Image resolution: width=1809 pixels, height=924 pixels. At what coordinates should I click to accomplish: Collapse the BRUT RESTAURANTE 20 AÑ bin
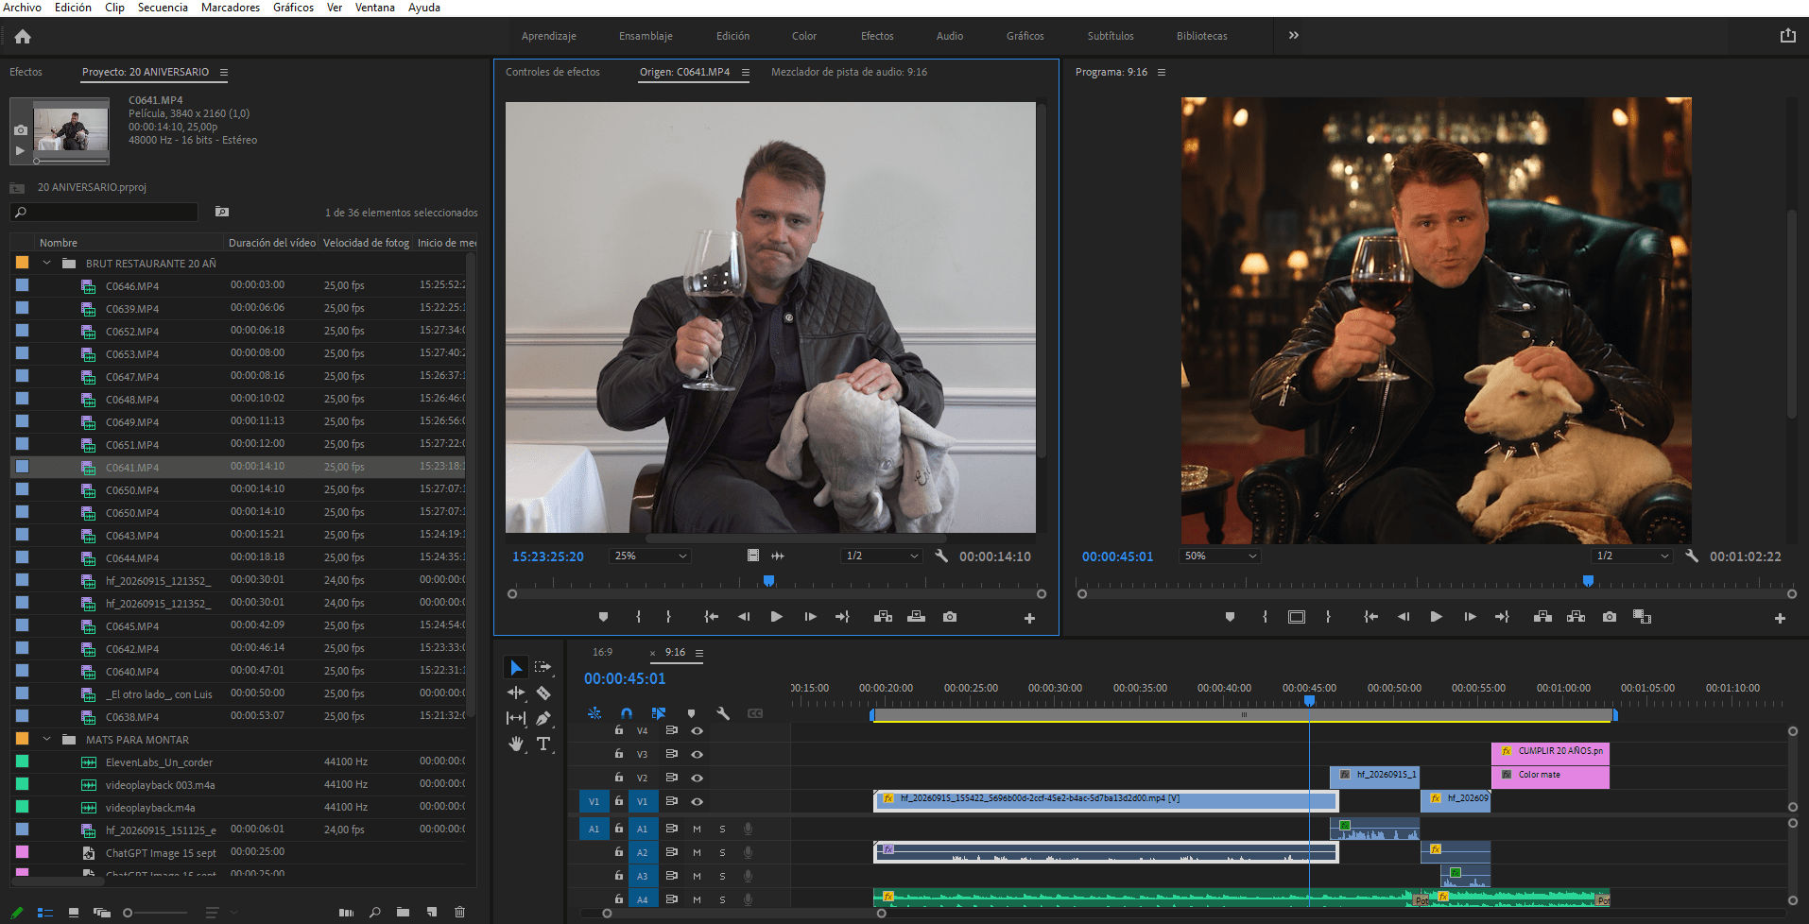pyautogui.click(x=46, y=263)
